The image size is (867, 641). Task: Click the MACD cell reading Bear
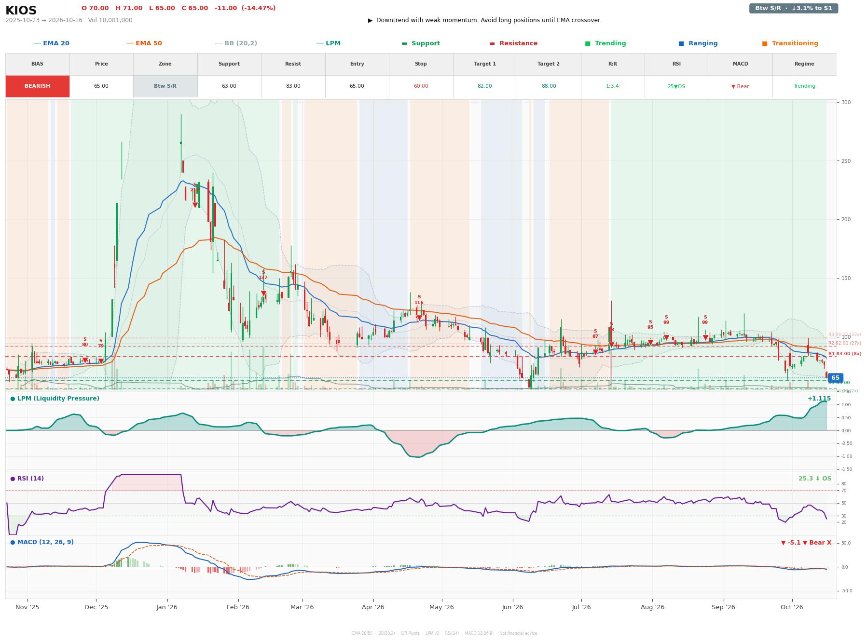(x=741, y=86)
